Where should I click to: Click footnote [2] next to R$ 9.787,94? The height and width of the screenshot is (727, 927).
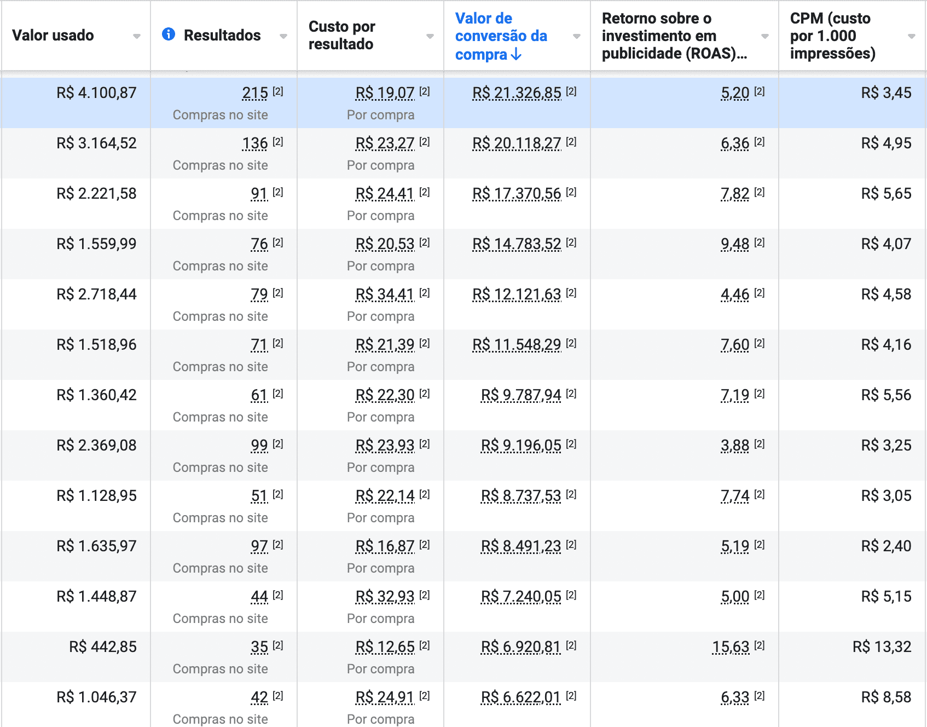coord(571,394)
